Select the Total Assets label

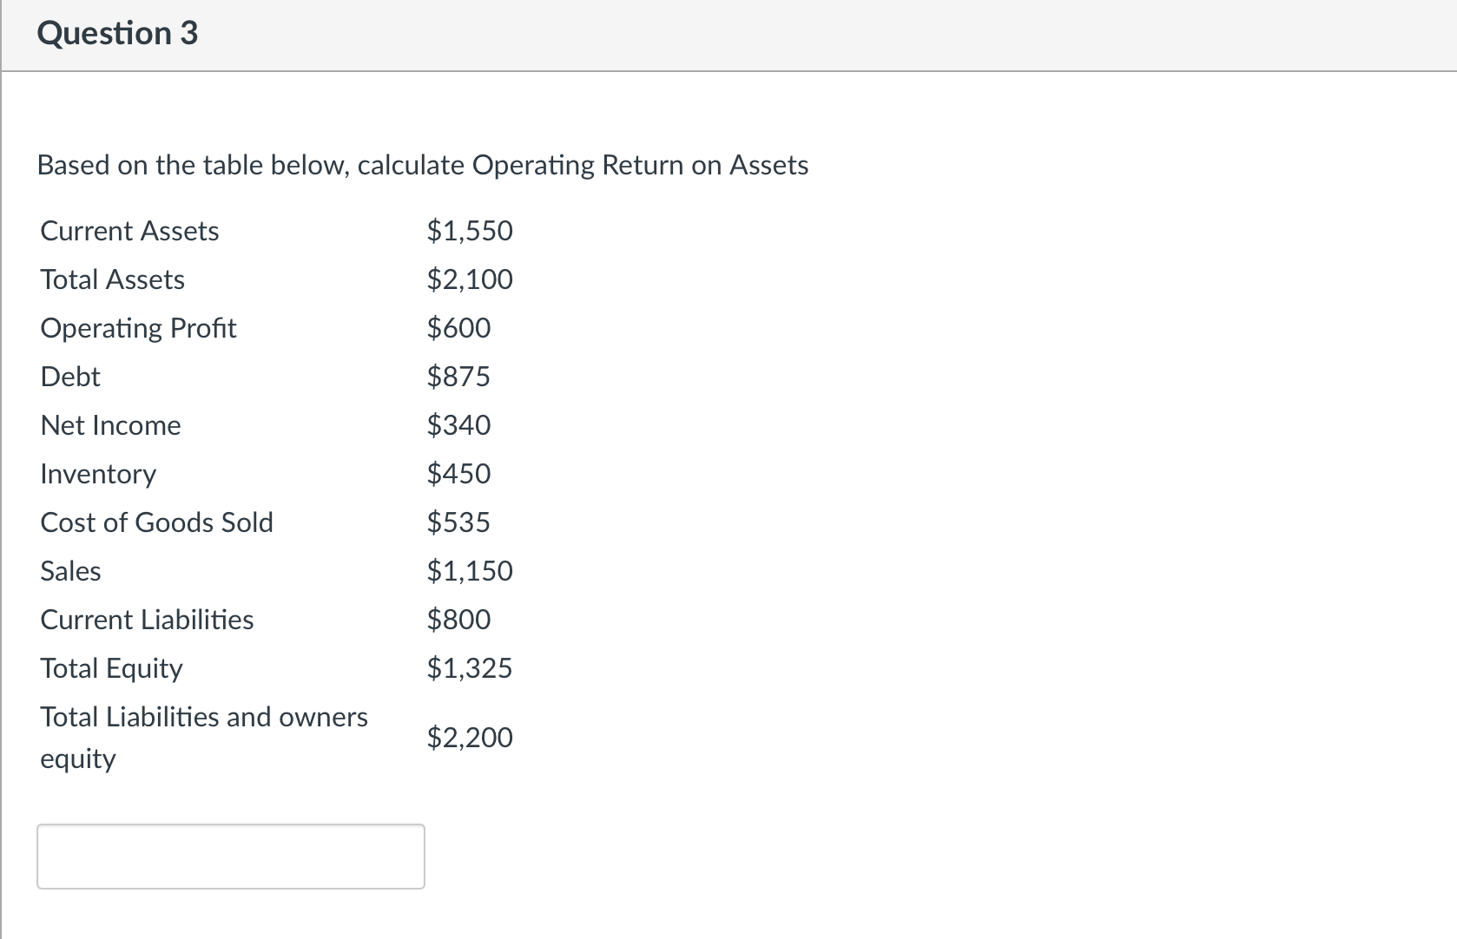tap(111, 279)
